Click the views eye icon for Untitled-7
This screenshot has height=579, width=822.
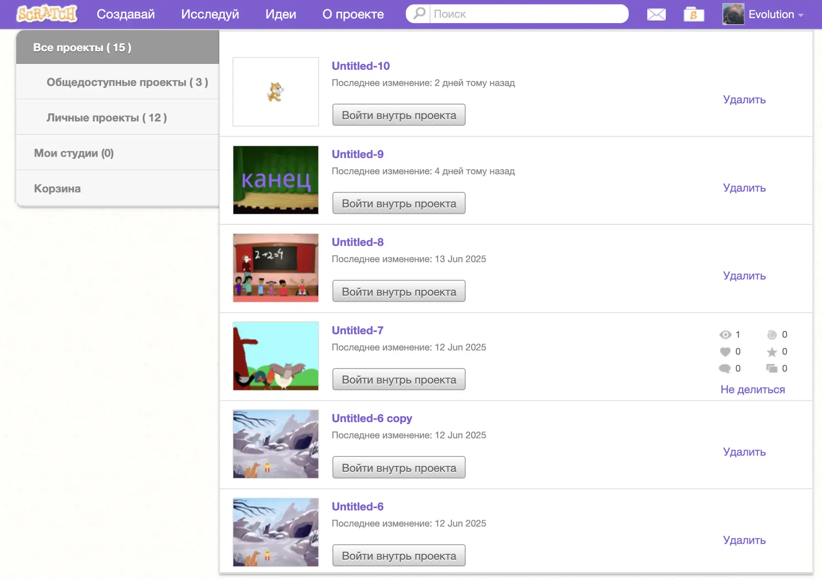[x=725, y=335]
